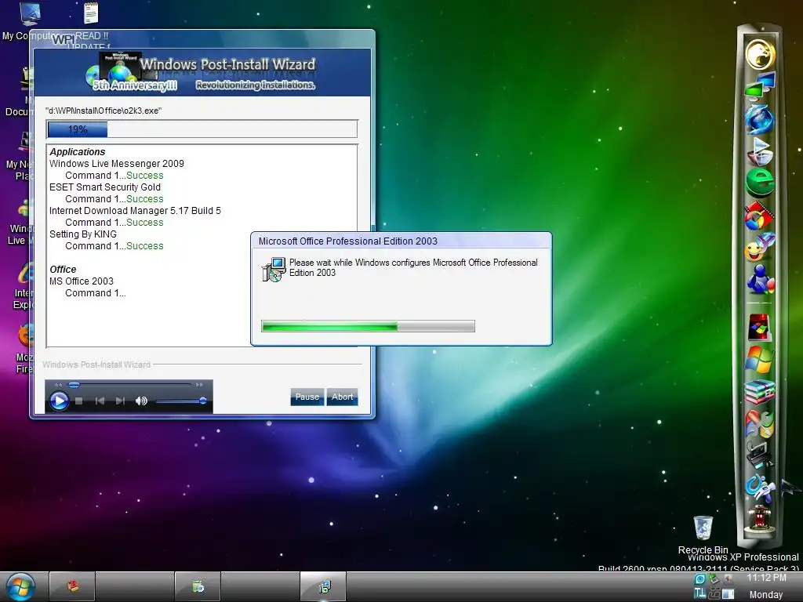Click the rewind arrows in WPI player
The image size is (803, 602).
coord(58,384)
